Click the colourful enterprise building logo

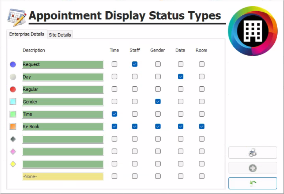tap(253, 31)
